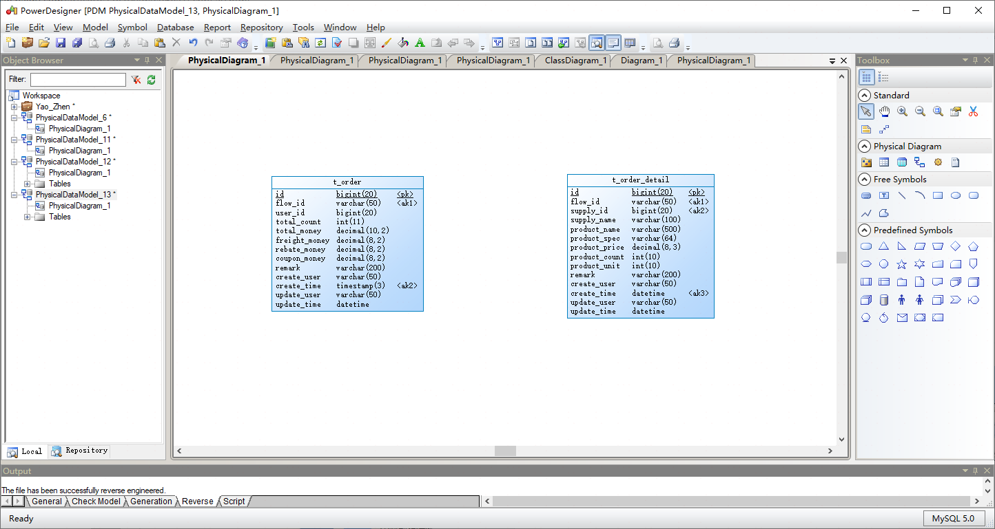The height and width of the screenshot is (529, 995).
Task: Open the Script tab in Output panel
Action: pyautogui.click(x=233, y=501)
